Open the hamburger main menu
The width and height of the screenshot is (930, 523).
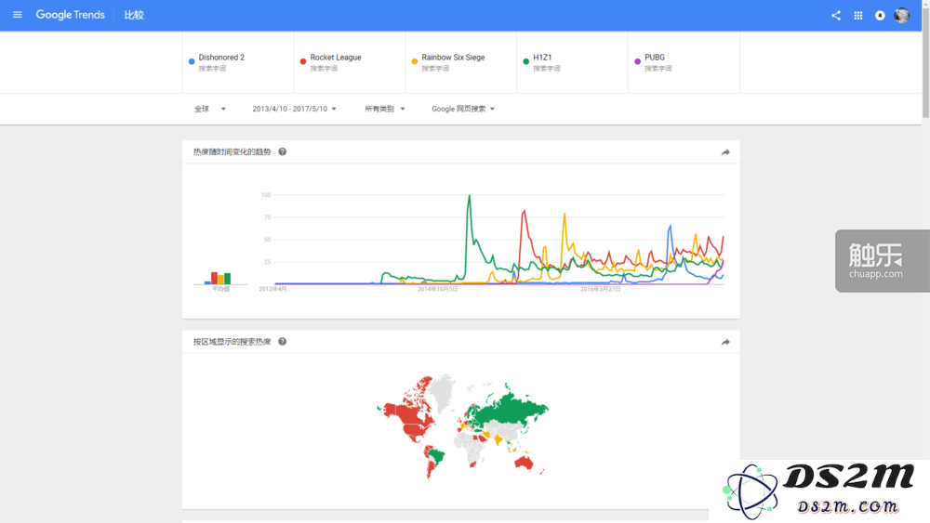[17, 15]
